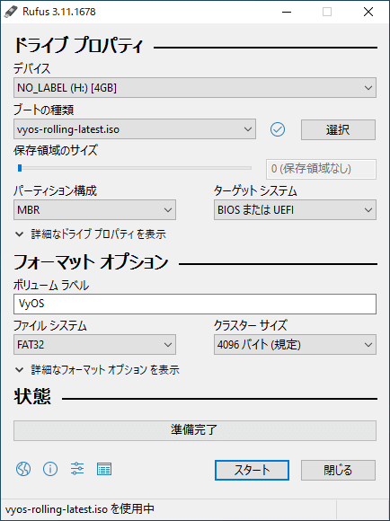Open the デバイス drive dropdown
This screenshot has width=390, height=521.
pos(195,88)
